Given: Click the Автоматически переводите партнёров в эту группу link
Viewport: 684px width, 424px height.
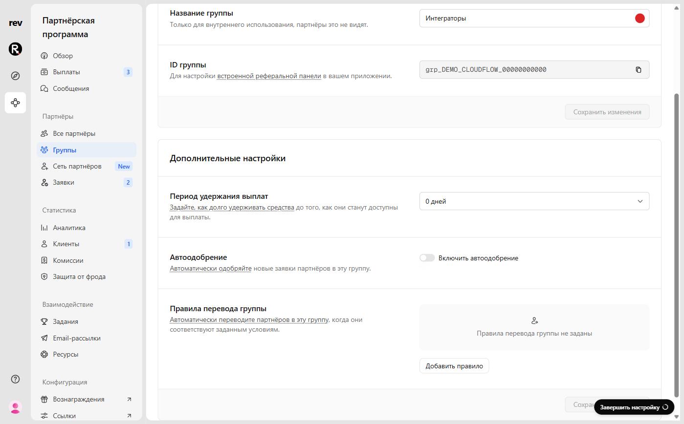Looking at the screenshot, I should click(x=249, y=319).
